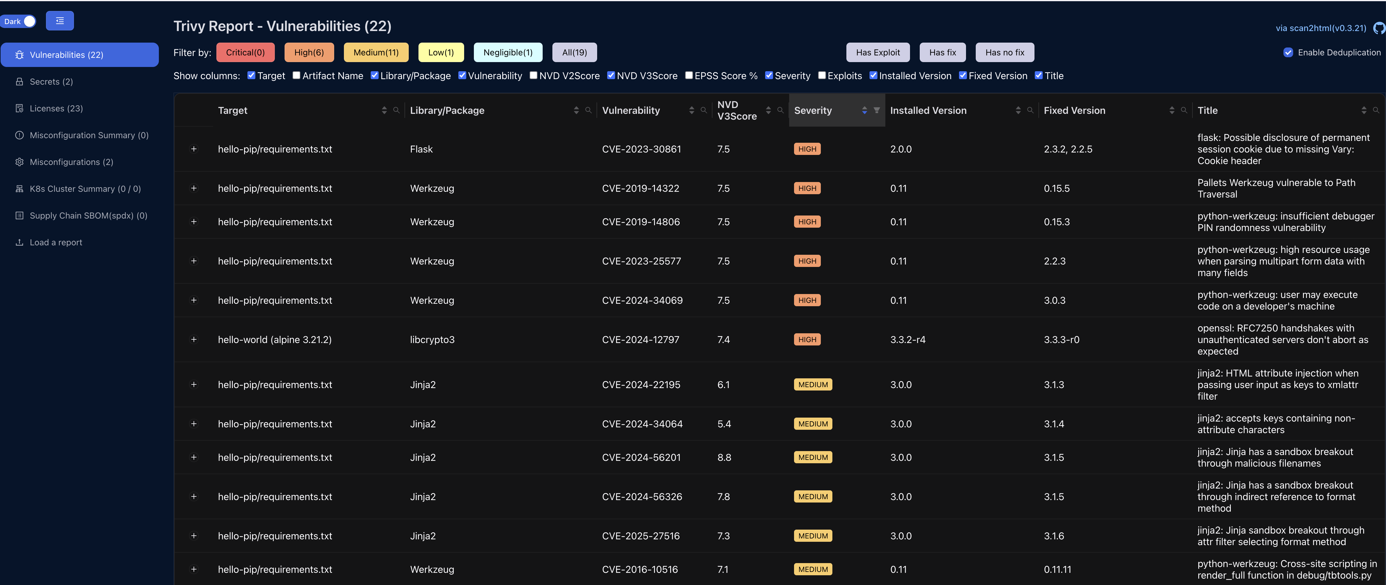
Task: Search the Fixed Version column
Action: (1184, 110)
